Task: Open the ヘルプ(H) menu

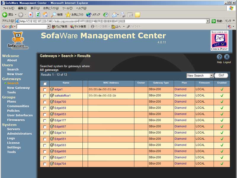Action: point(81,8)
